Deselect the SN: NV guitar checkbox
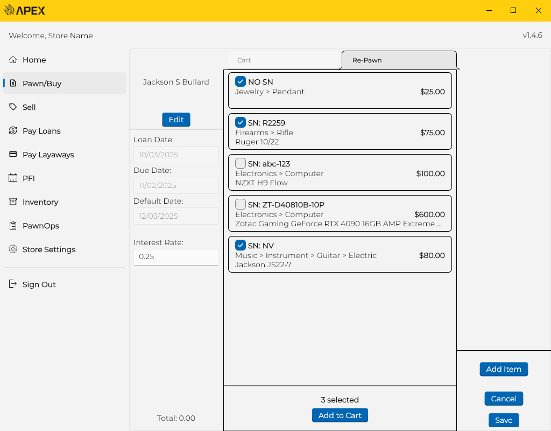Image resolution: width=551 pixels, height=431 pixels. [x=241, y=245]
